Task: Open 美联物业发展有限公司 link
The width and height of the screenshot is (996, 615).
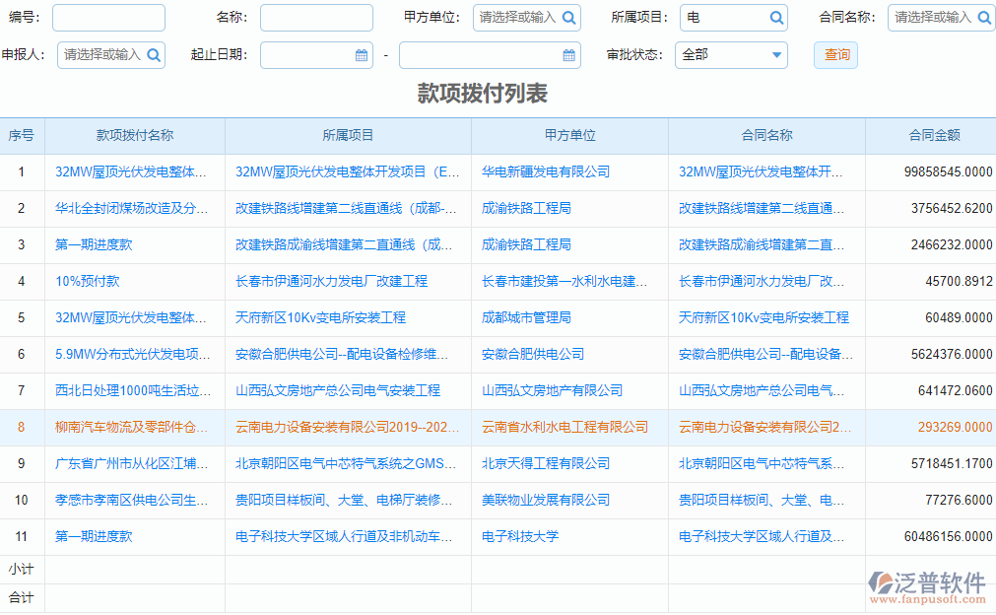Action: point(549,500)
